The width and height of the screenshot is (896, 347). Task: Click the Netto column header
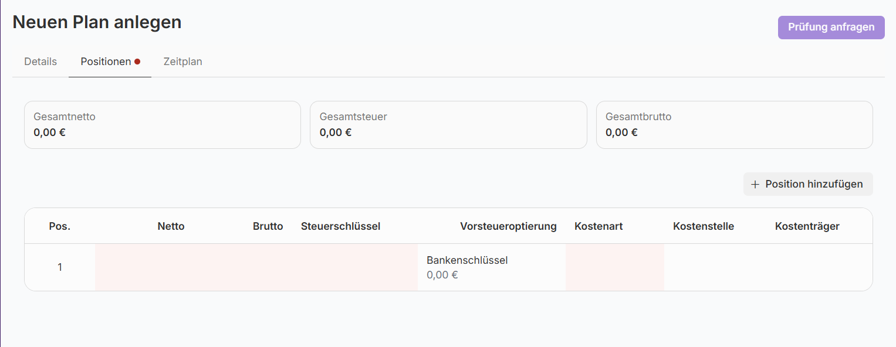point(171,226)
